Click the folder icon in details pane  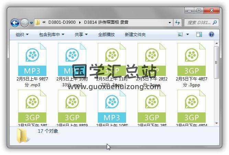tap(22, 135)
